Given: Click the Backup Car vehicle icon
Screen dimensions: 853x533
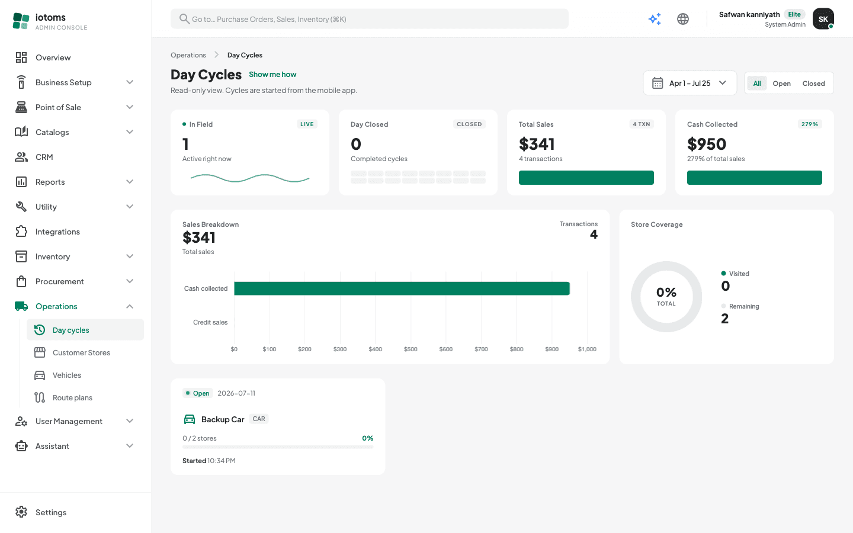Looking at the screenshot, I should click(190, 419).
